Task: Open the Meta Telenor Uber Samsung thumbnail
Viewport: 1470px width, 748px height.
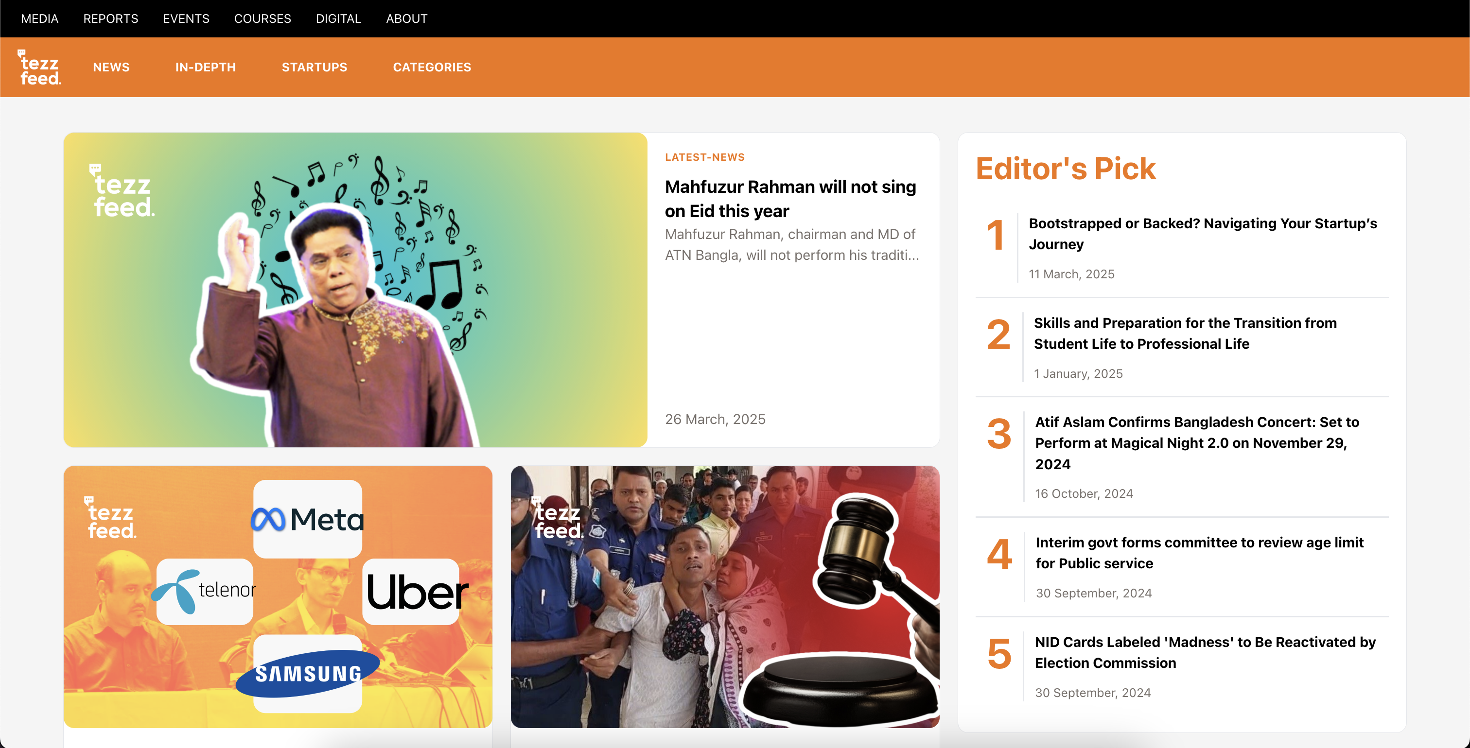Action: pos(278,596)
